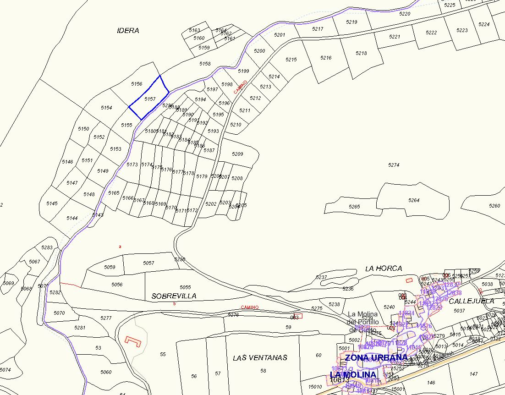
Task: Select parcel 5154 west of the stream
Action: pyautogui.click(x=106, y=108)
